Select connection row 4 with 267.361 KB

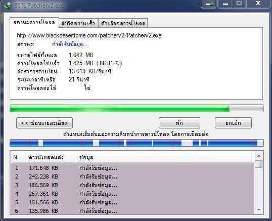(x=132, y=194)
